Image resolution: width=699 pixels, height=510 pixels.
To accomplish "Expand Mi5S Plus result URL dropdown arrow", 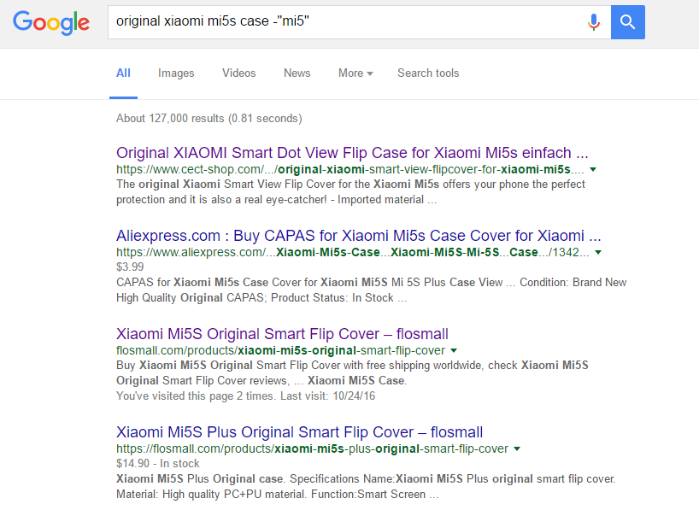I will (517, 448).
